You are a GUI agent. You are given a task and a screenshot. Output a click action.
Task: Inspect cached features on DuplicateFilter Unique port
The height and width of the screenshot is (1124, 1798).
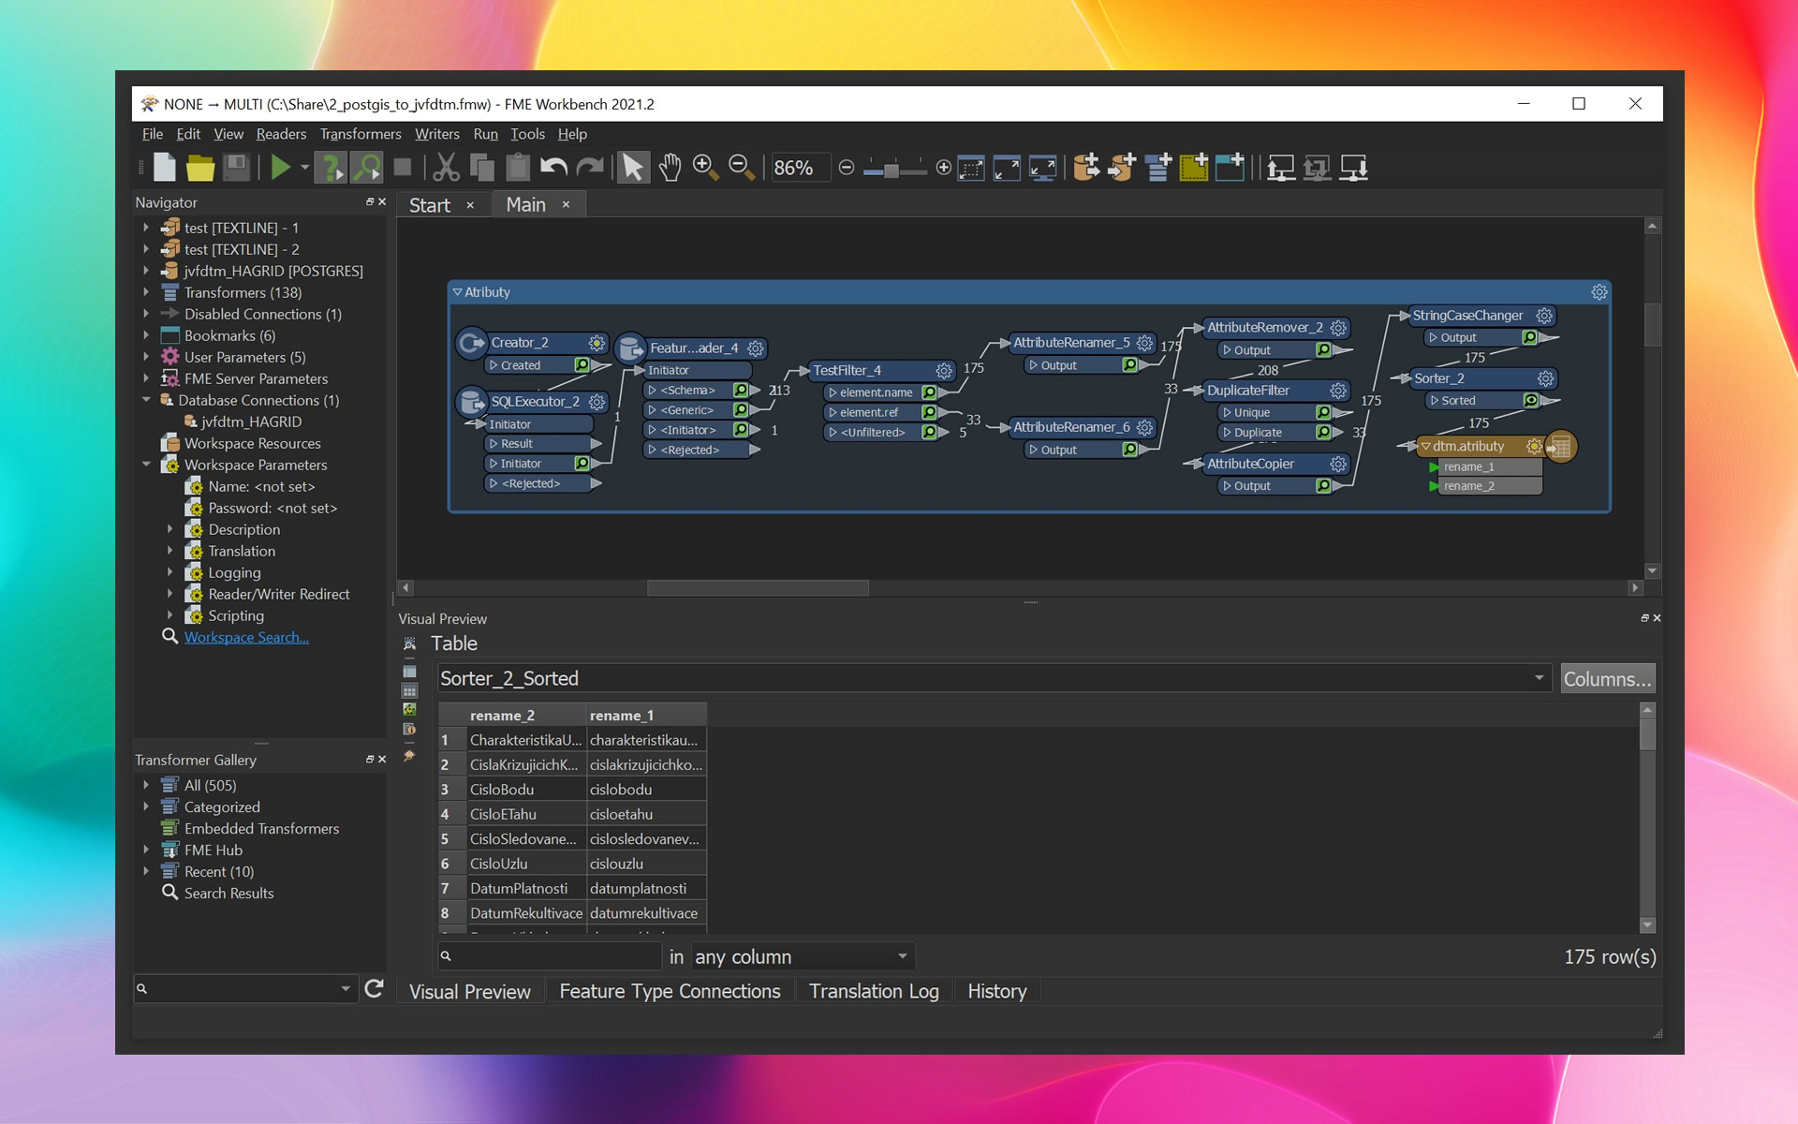click(1323, 412)
